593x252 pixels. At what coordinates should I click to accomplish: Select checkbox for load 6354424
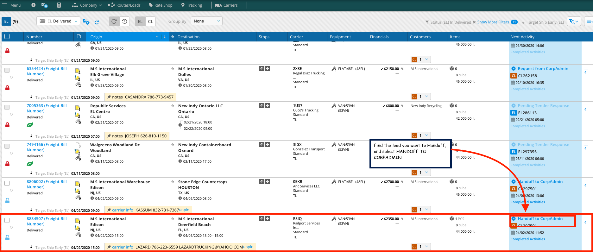coord(7,70)
